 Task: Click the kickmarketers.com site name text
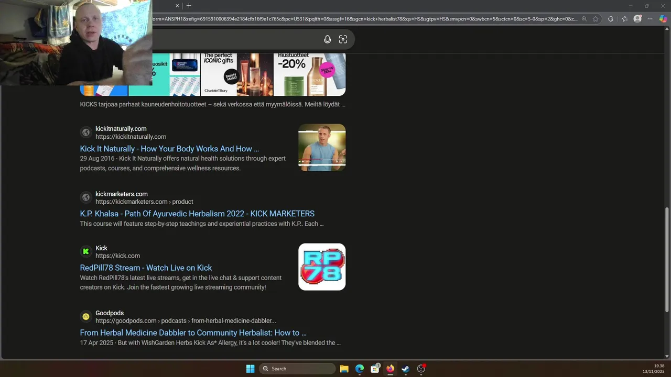(122, 194)
